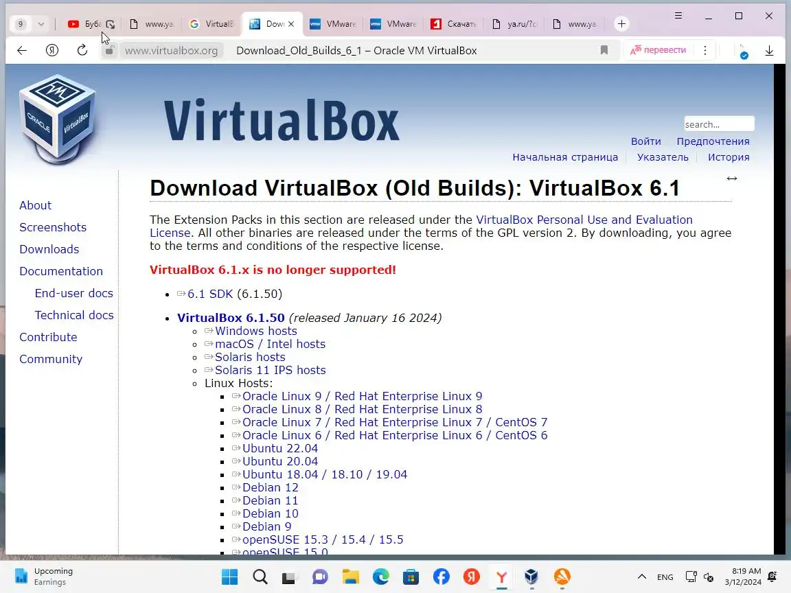Bookmark this page using the bookmark icon
791x593 pixels.
[604, 50]
